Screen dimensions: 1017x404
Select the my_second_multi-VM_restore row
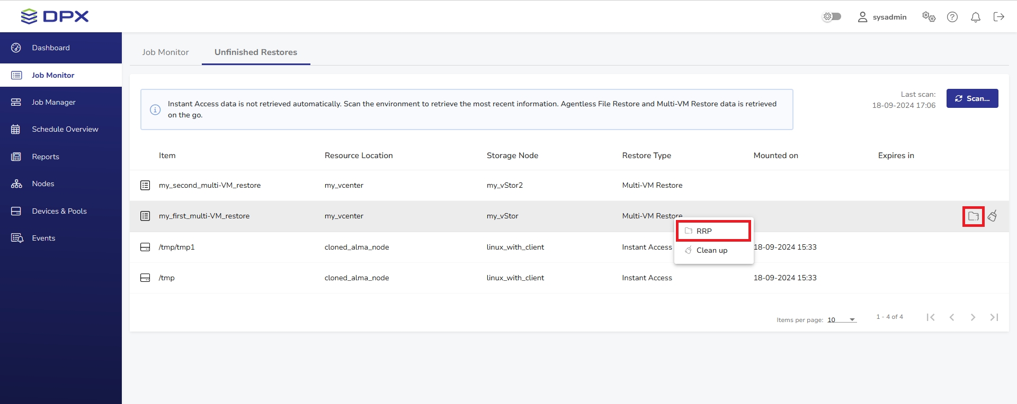tap(210, 186)
